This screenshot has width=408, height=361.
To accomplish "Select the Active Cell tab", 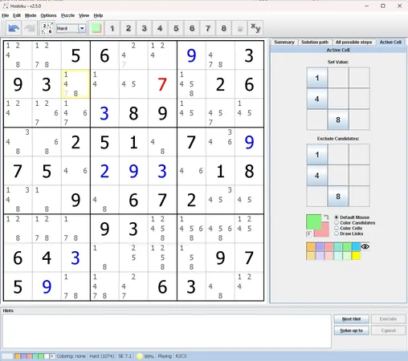I will 390,43.
